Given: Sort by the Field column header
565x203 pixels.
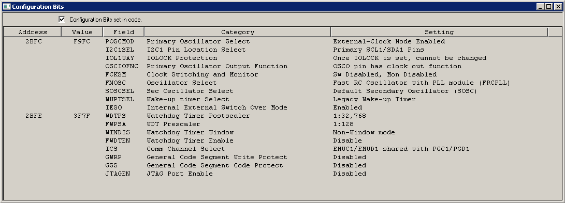Looking at the screenshot, I should tap(124, 32).
